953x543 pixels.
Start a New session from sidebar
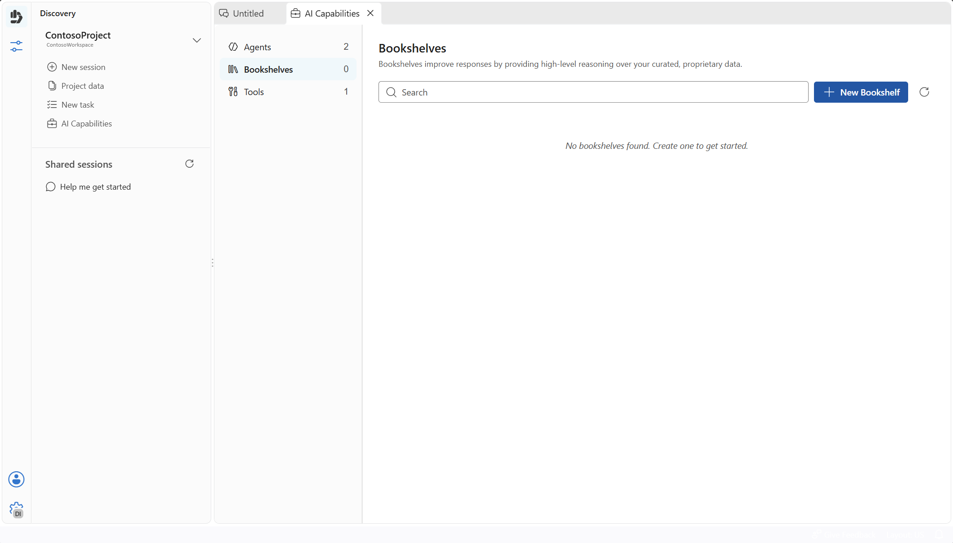pos(76,67)
